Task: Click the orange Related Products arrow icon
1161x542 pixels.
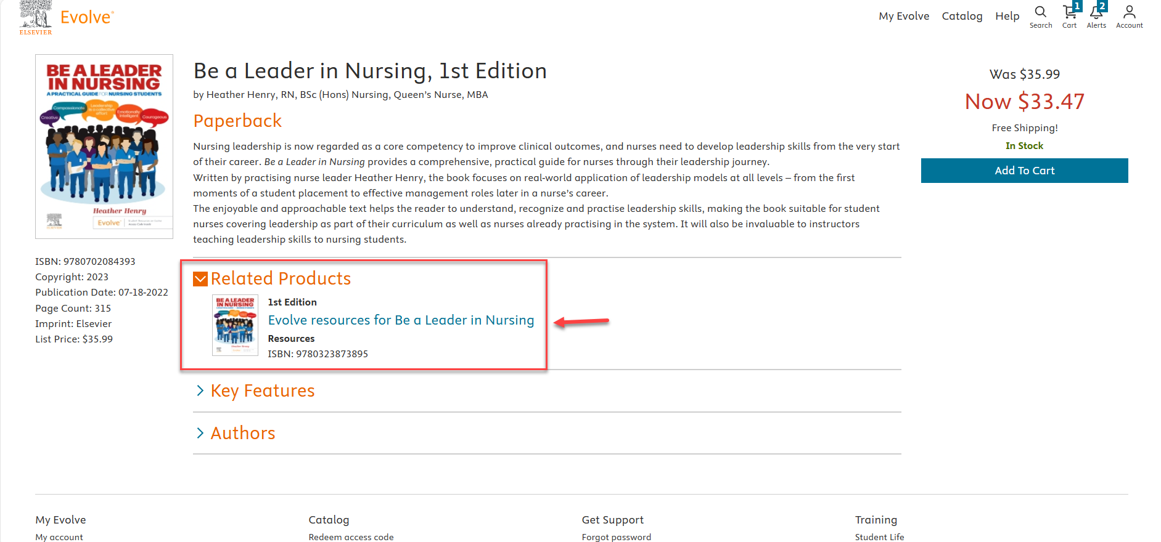Action: [x=200, y=280]
